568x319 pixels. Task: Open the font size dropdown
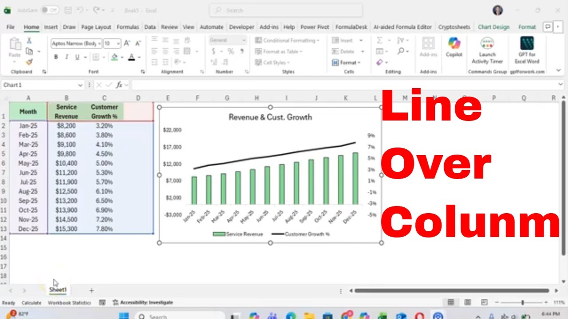pyautogui.click(x=118, y=43)
